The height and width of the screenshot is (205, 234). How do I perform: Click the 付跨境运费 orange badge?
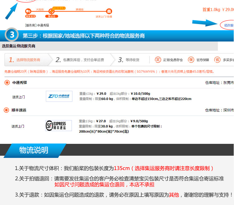59,8
